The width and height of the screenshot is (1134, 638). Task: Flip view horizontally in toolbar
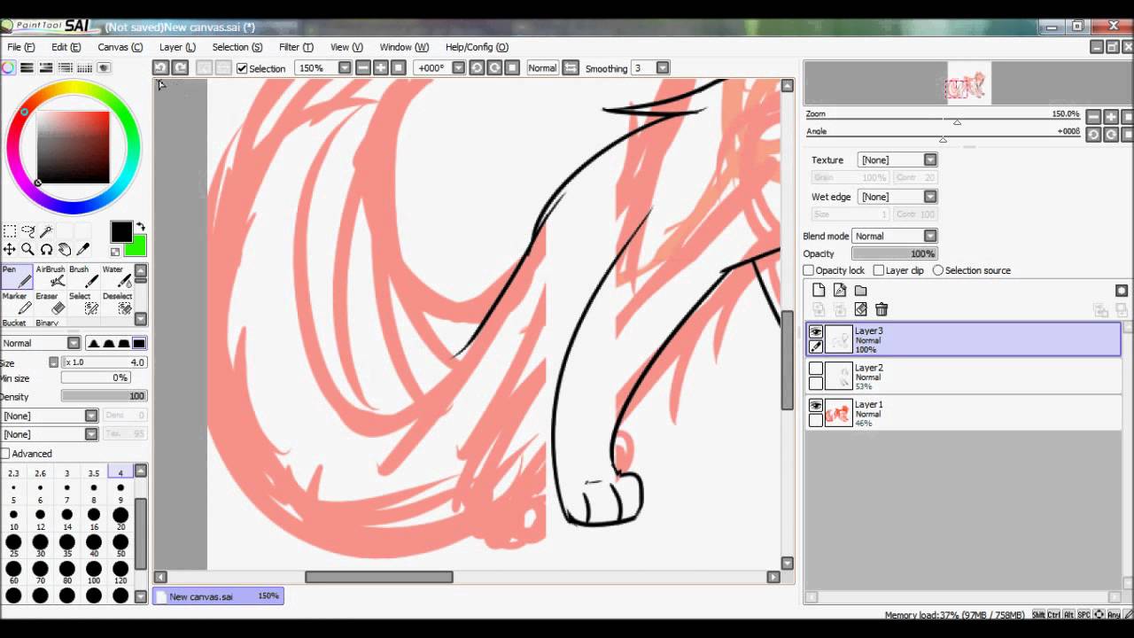tap(571, 67)
